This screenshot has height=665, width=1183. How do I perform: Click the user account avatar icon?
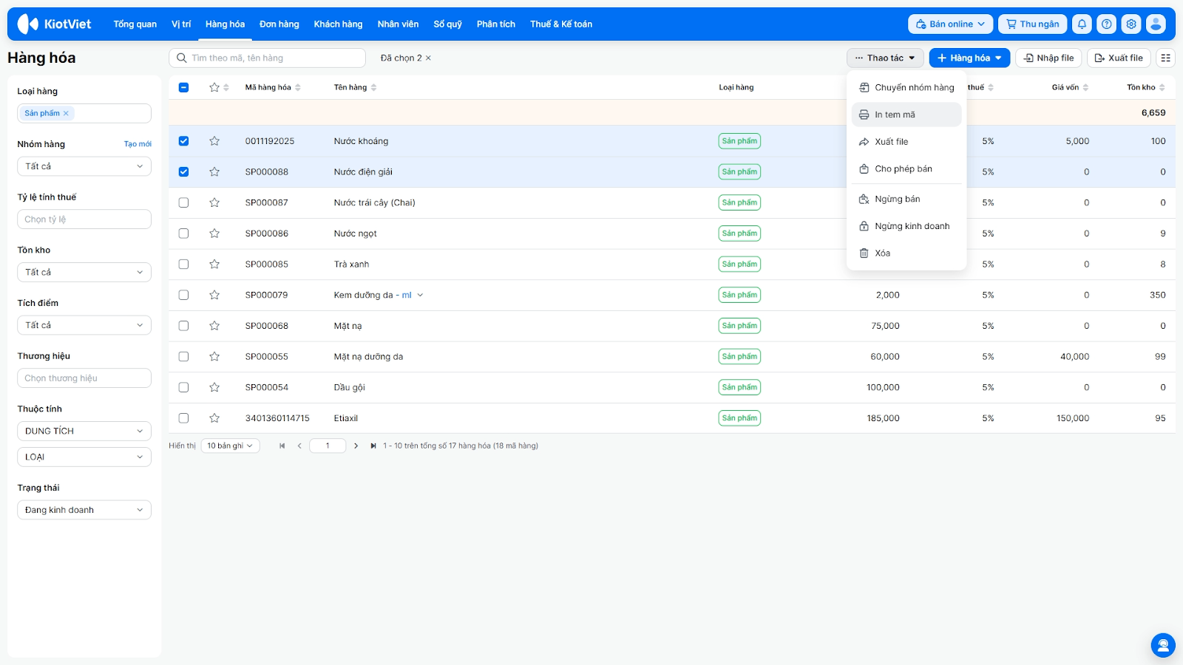point(1156,24)
